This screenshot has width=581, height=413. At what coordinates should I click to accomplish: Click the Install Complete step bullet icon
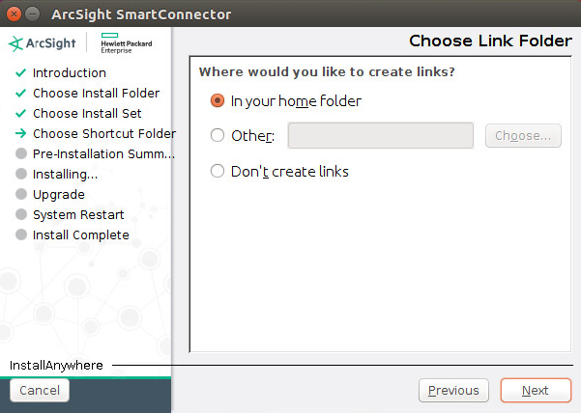coord(20,235)
